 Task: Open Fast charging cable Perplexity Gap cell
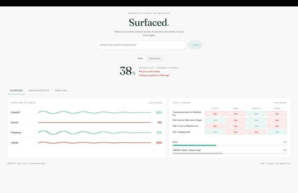pyautogui.click(x=256, y=132)
